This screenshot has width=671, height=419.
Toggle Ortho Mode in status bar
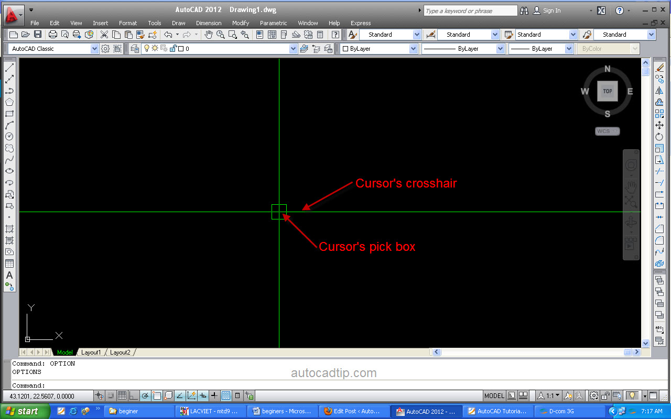coord(133,395)
